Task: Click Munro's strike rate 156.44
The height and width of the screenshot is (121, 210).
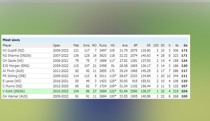Action: pos(145,86)
